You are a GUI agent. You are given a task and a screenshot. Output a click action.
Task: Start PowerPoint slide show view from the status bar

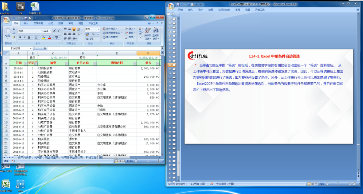316,184
